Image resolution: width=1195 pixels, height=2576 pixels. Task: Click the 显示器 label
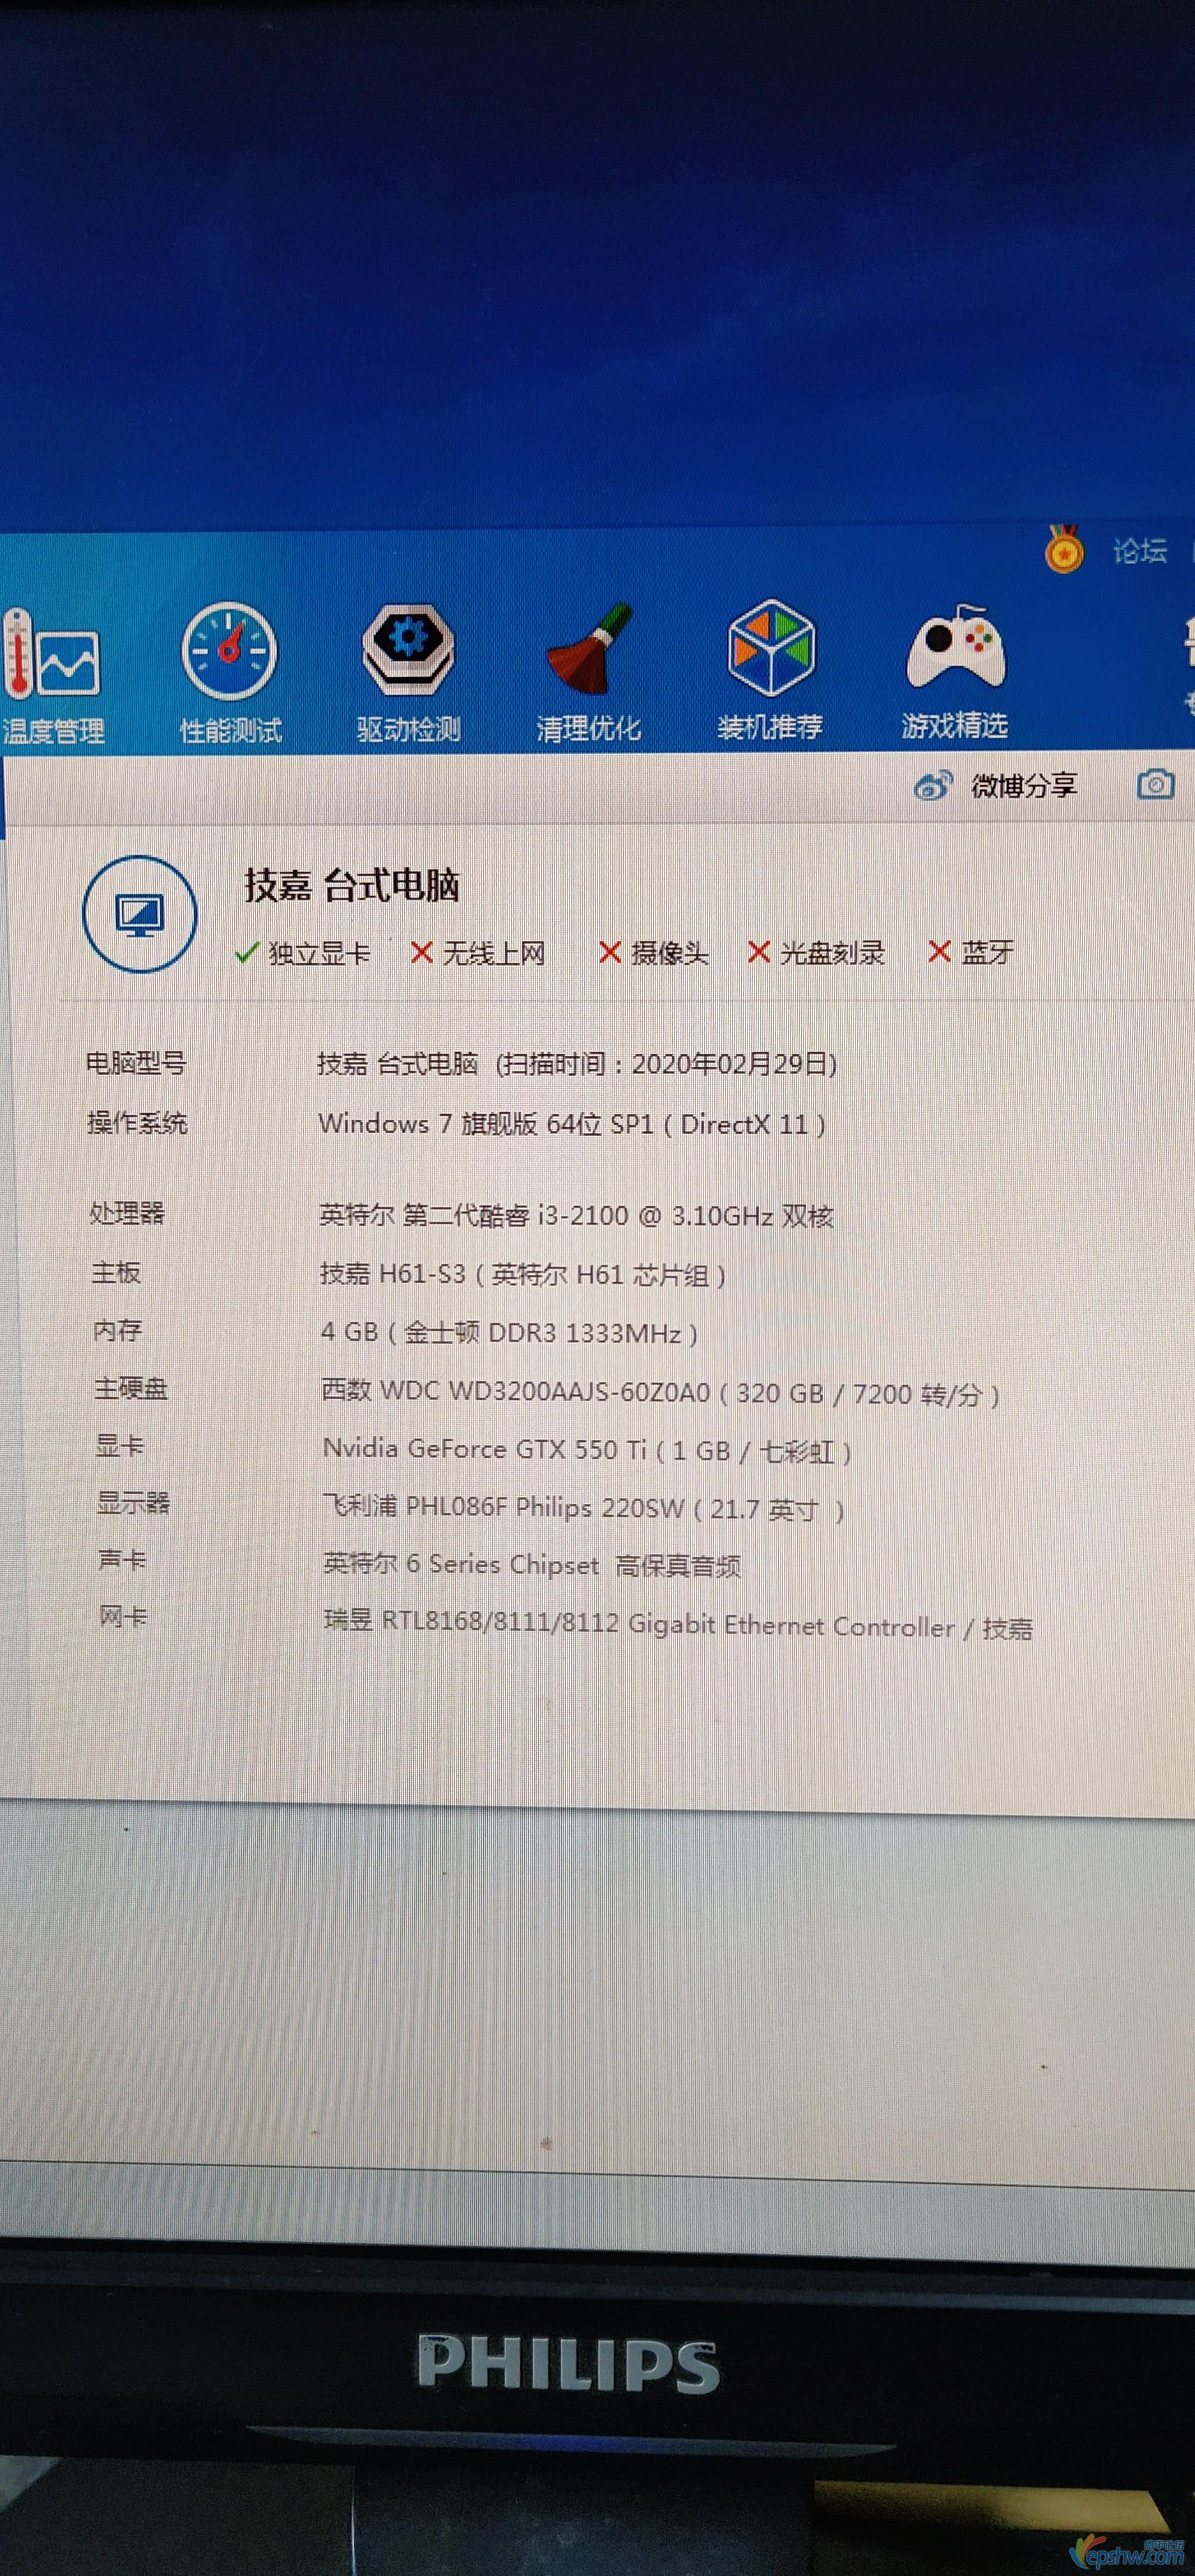[133, 1502]
